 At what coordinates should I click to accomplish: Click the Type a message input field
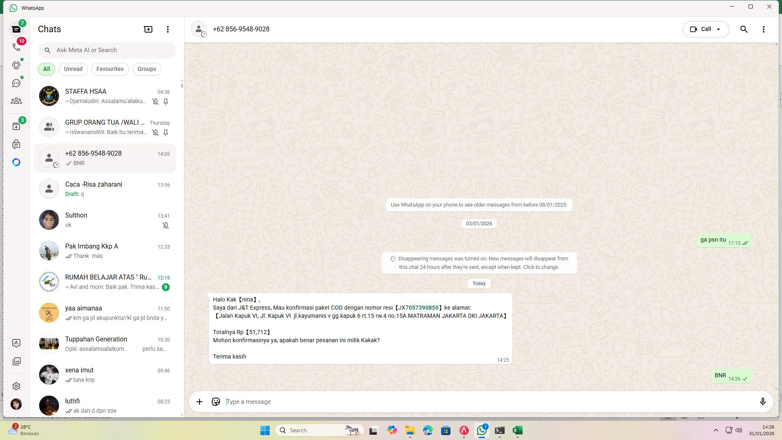[367, 402]
